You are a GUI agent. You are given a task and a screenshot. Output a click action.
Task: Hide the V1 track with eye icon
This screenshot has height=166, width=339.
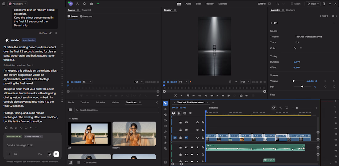(197, 138)
